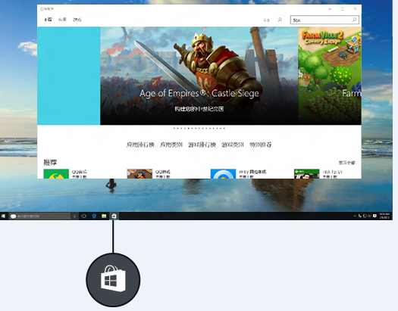Click the volume icon in system tray

(369, 216)
